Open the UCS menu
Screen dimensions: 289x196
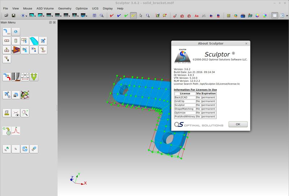coord(95,8)
